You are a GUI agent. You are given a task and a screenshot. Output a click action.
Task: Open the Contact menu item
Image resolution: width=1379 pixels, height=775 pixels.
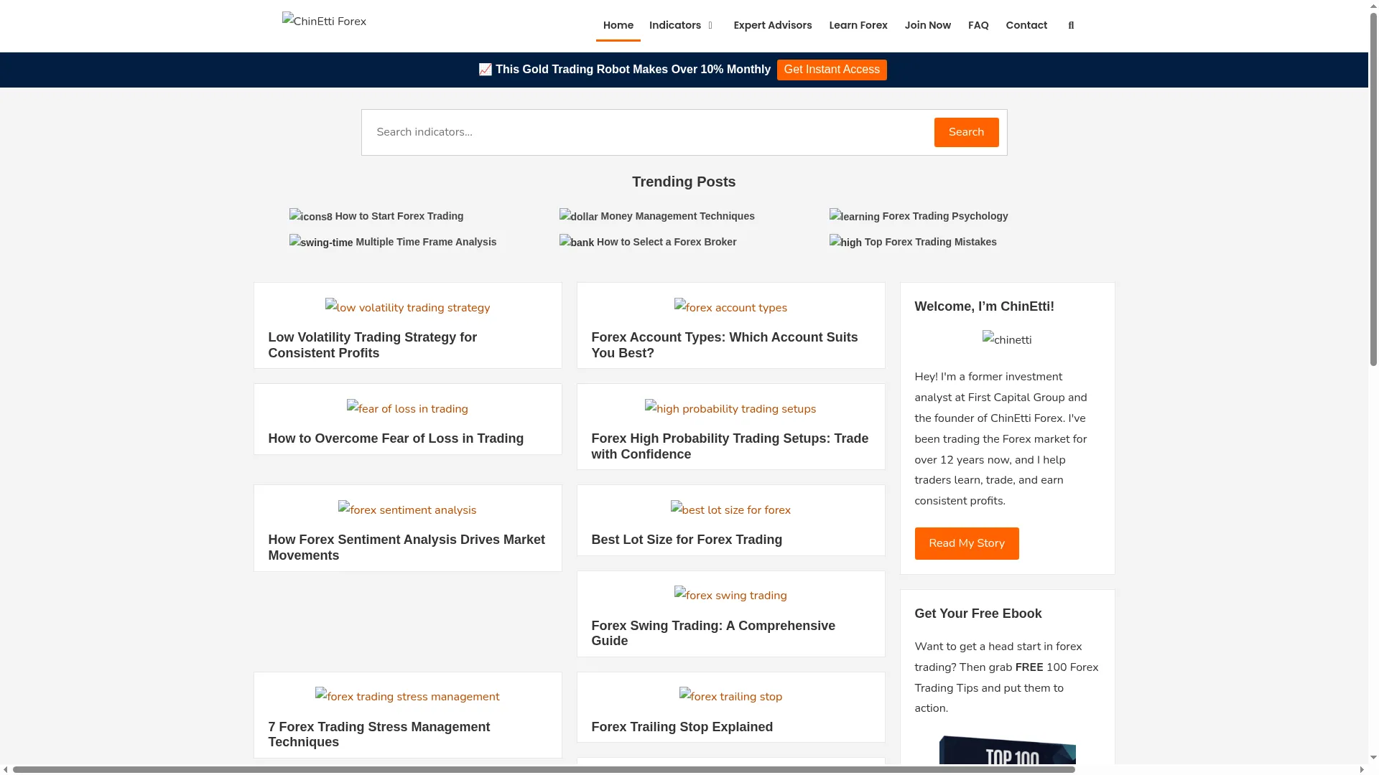coord(1026,26)
